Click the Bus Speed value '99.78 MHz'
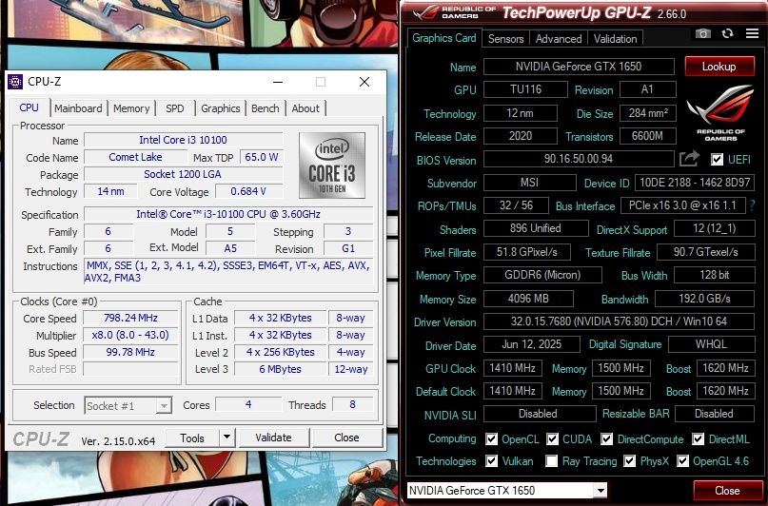 tap(130, 352)
